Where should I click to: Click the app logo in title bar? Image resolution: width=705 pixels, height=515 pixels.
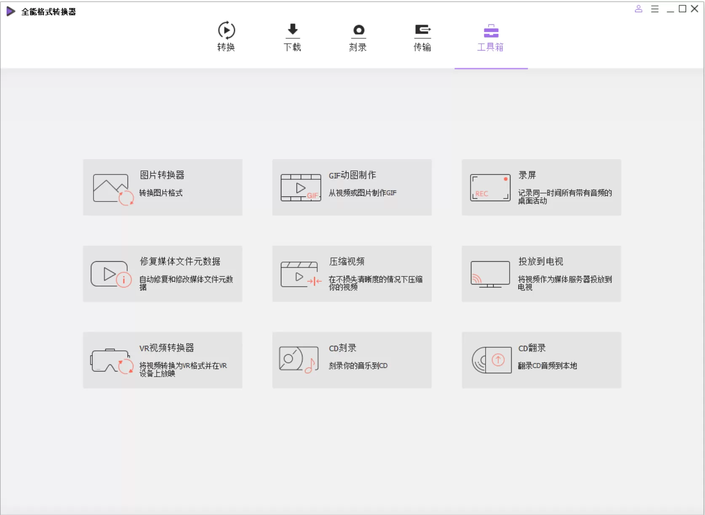coord(11,11)
